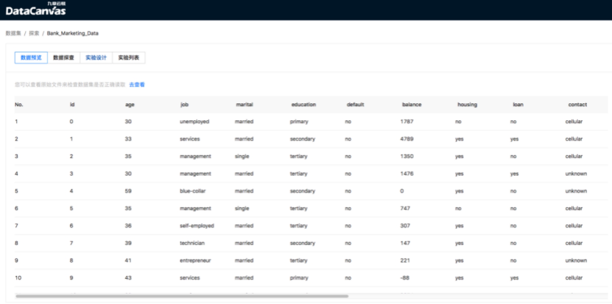Select balance value 747
Image resolution: width=612 pixels, height=304 pixels.
[405, 208]
